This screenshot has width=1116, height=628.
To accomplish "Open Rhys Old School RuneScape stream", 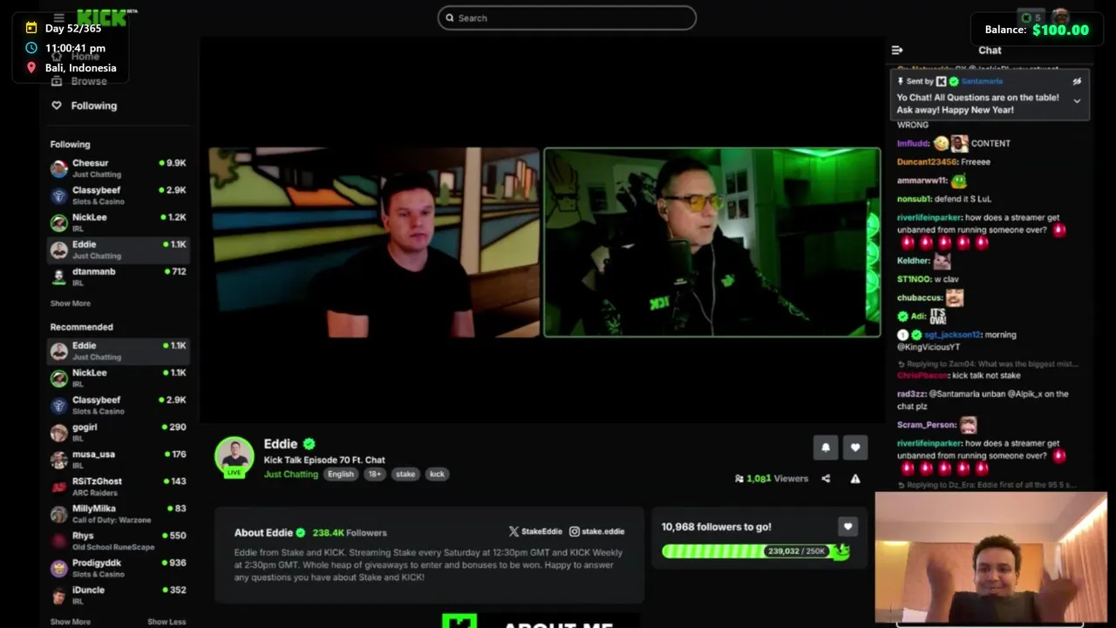I will tap(118, 541).
